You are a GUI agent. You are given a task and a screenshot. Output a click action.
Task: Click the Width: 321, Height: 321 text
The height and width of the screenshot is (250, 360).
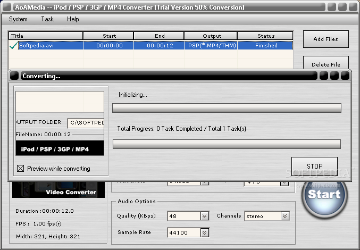[x=48, y=237]
